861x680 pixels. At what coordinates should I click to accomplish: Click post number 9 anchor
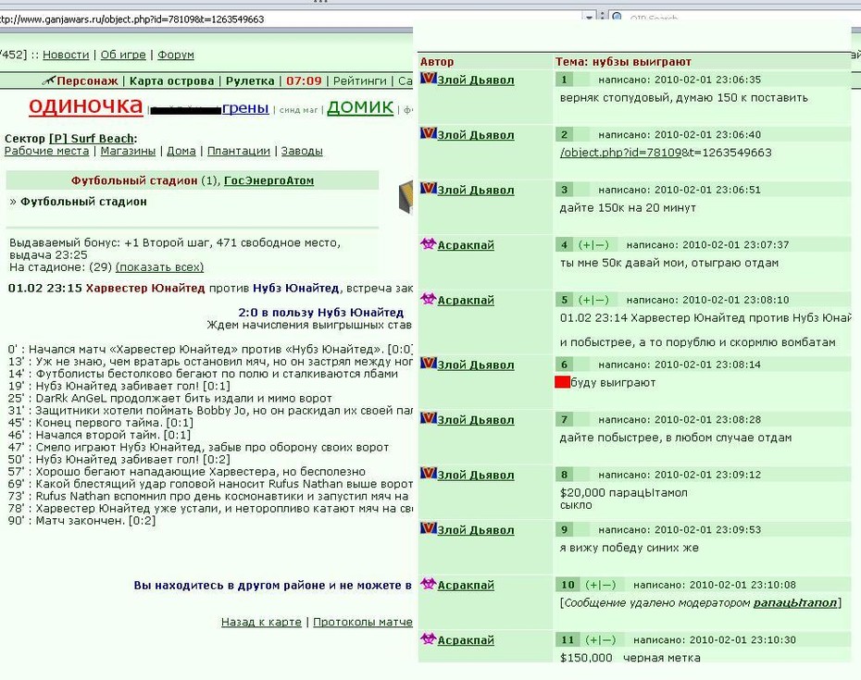(x=564, y=529)
